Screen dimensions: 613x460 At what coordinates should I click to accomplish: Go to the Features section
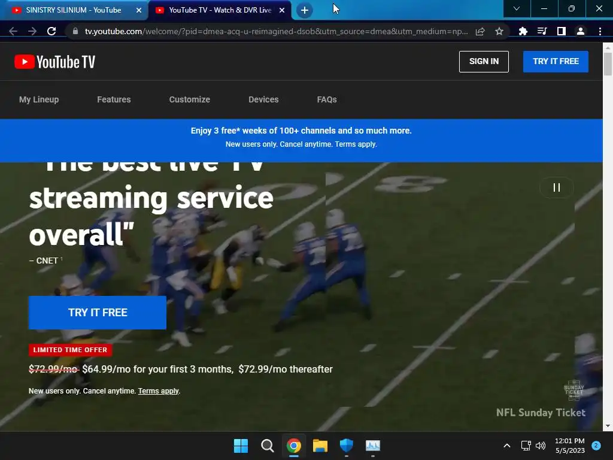[114, 99]
